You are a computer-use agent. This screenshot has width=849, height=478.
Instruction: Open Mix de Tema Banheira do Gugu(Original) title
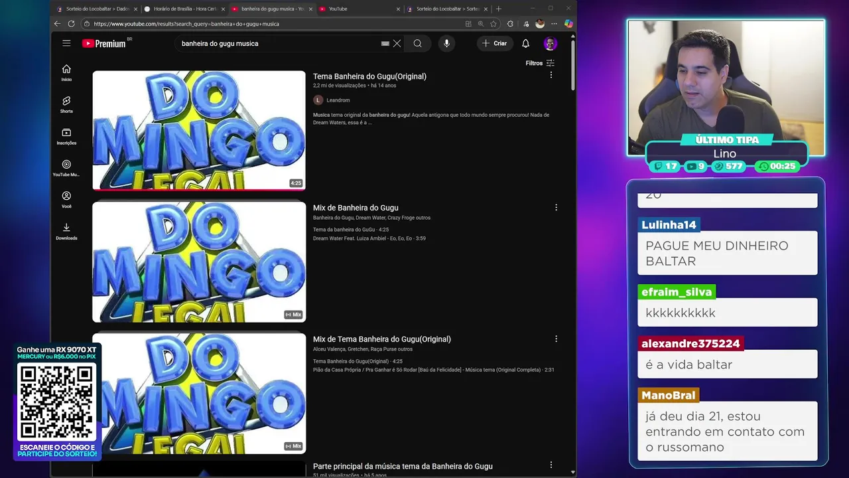tap(382, 339)
